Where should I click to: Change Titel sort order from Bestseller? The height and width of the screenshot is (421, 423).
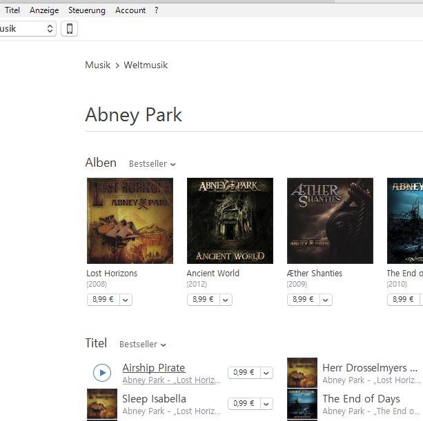142,345
